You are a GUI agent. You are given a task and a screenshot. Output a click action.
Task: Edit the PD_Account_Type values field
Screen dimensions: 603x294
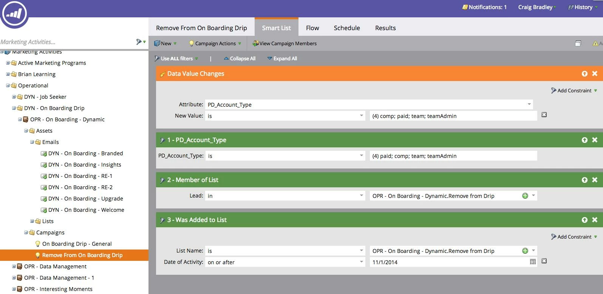pyautogui.click(x=453, y=156)
